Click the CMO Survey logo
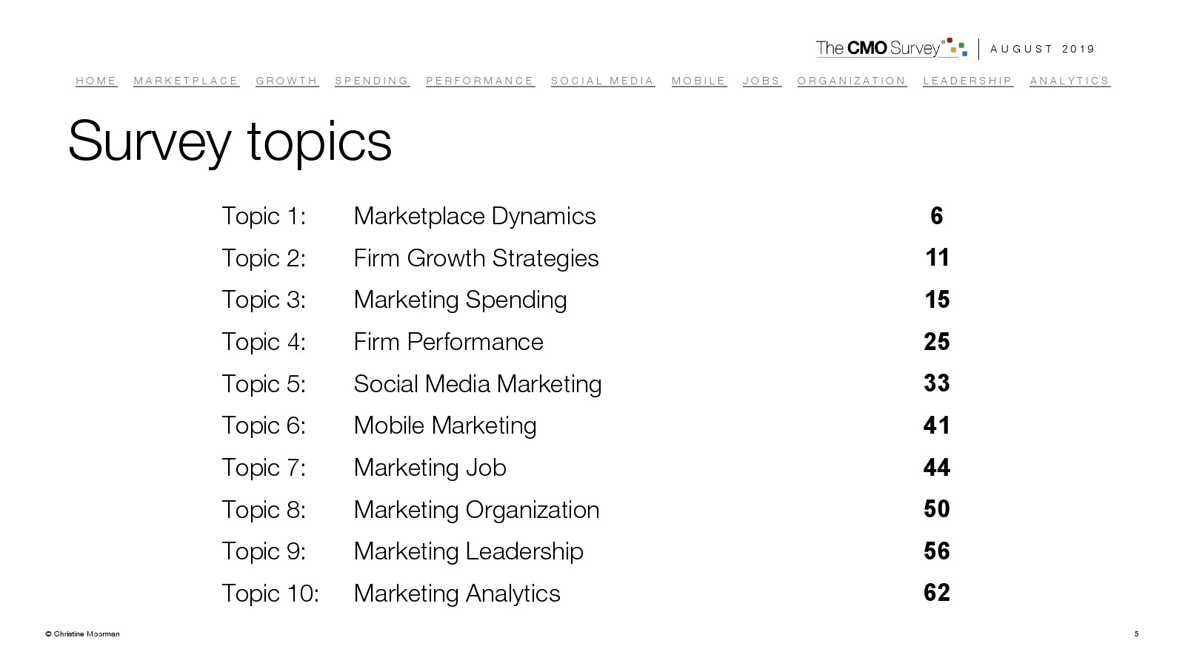The height and width of the screenshot is (666, 1185). click(891, 48)
